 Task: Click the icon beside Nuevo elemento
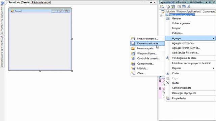pos(133,39)
